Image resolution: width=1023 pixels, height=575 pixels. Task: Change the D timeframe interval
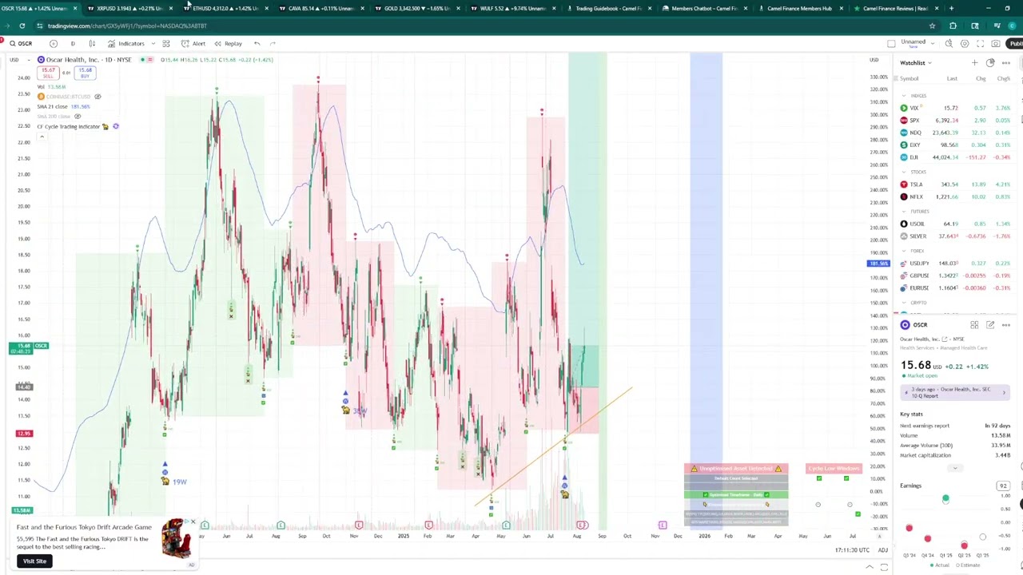(73, 43)
